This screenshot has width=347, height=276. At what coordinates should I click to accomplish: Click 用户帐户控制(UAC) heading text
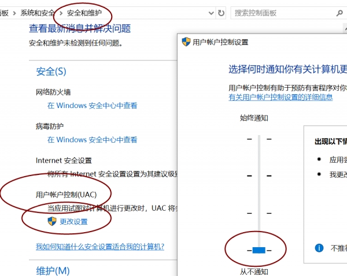click(x=66, y=195)
